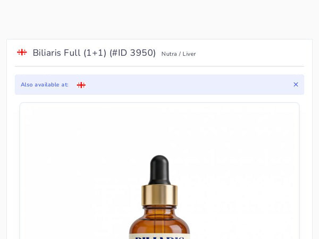Open the Nutra category label

[169, 54]
